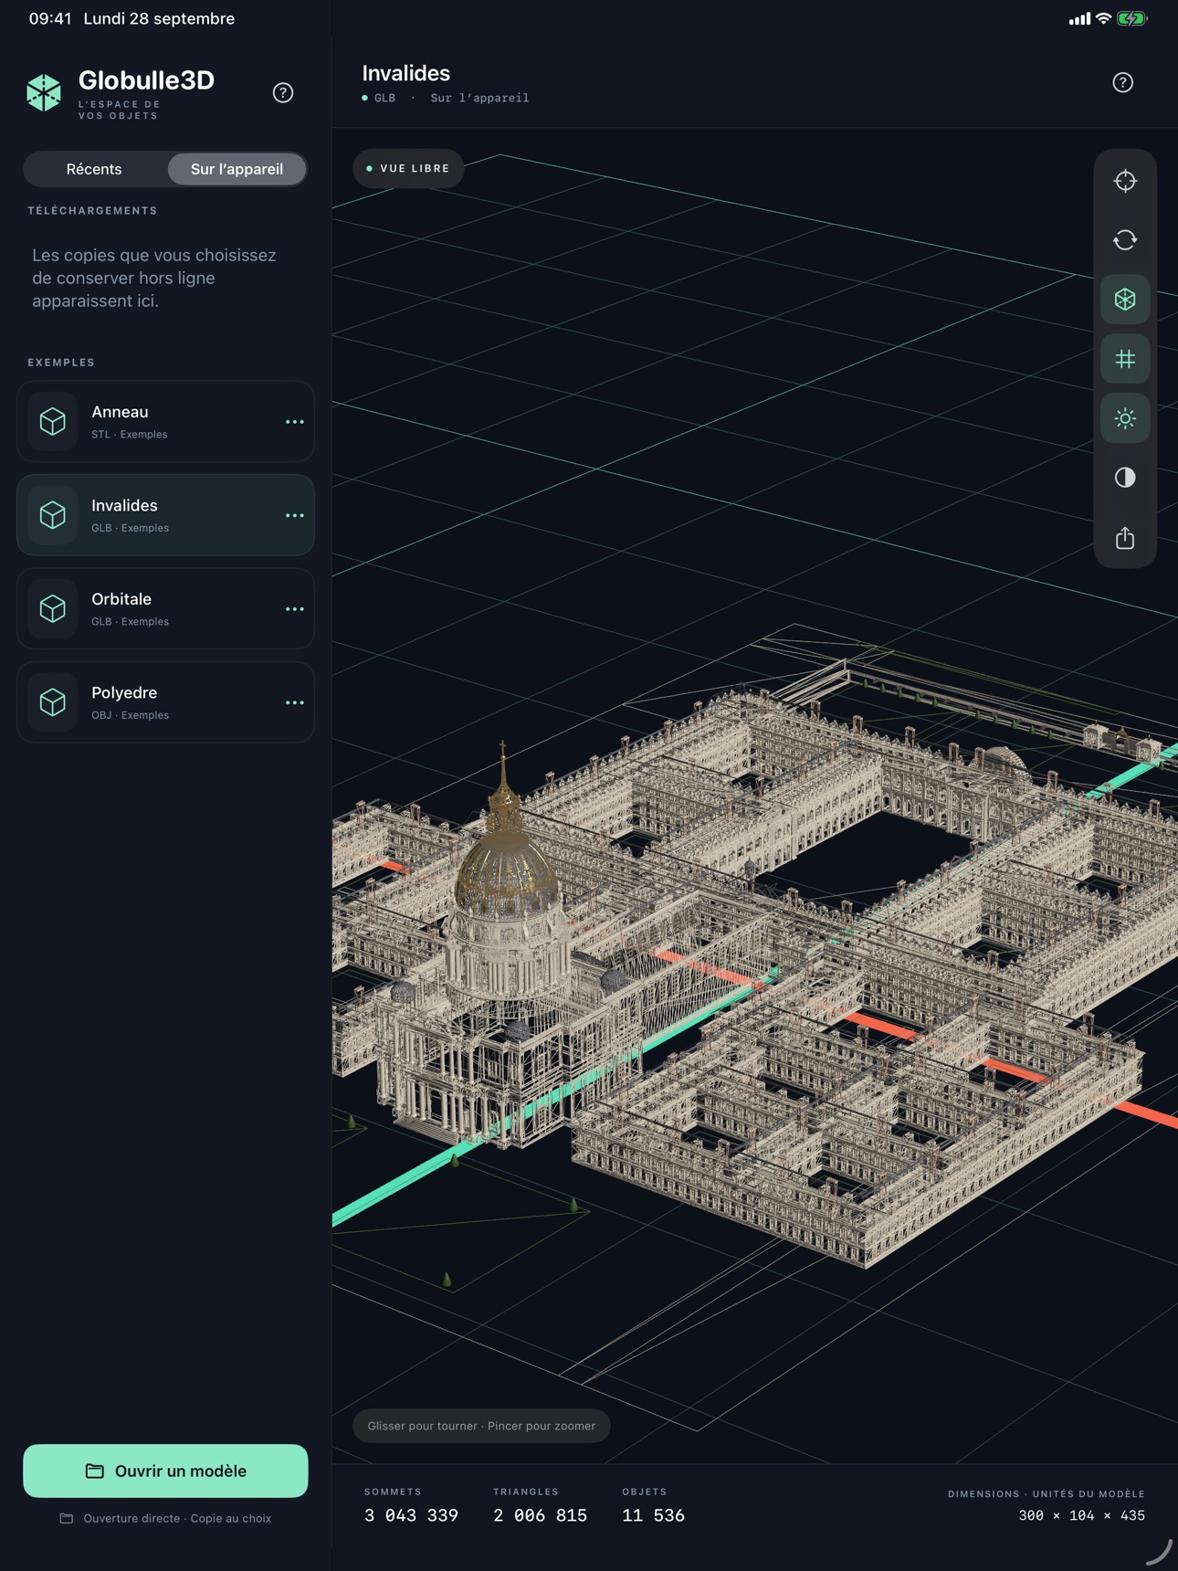Toggle wireframe mode cube icon
This screenshot has height=1571, width=1178.
(1125, 300)
